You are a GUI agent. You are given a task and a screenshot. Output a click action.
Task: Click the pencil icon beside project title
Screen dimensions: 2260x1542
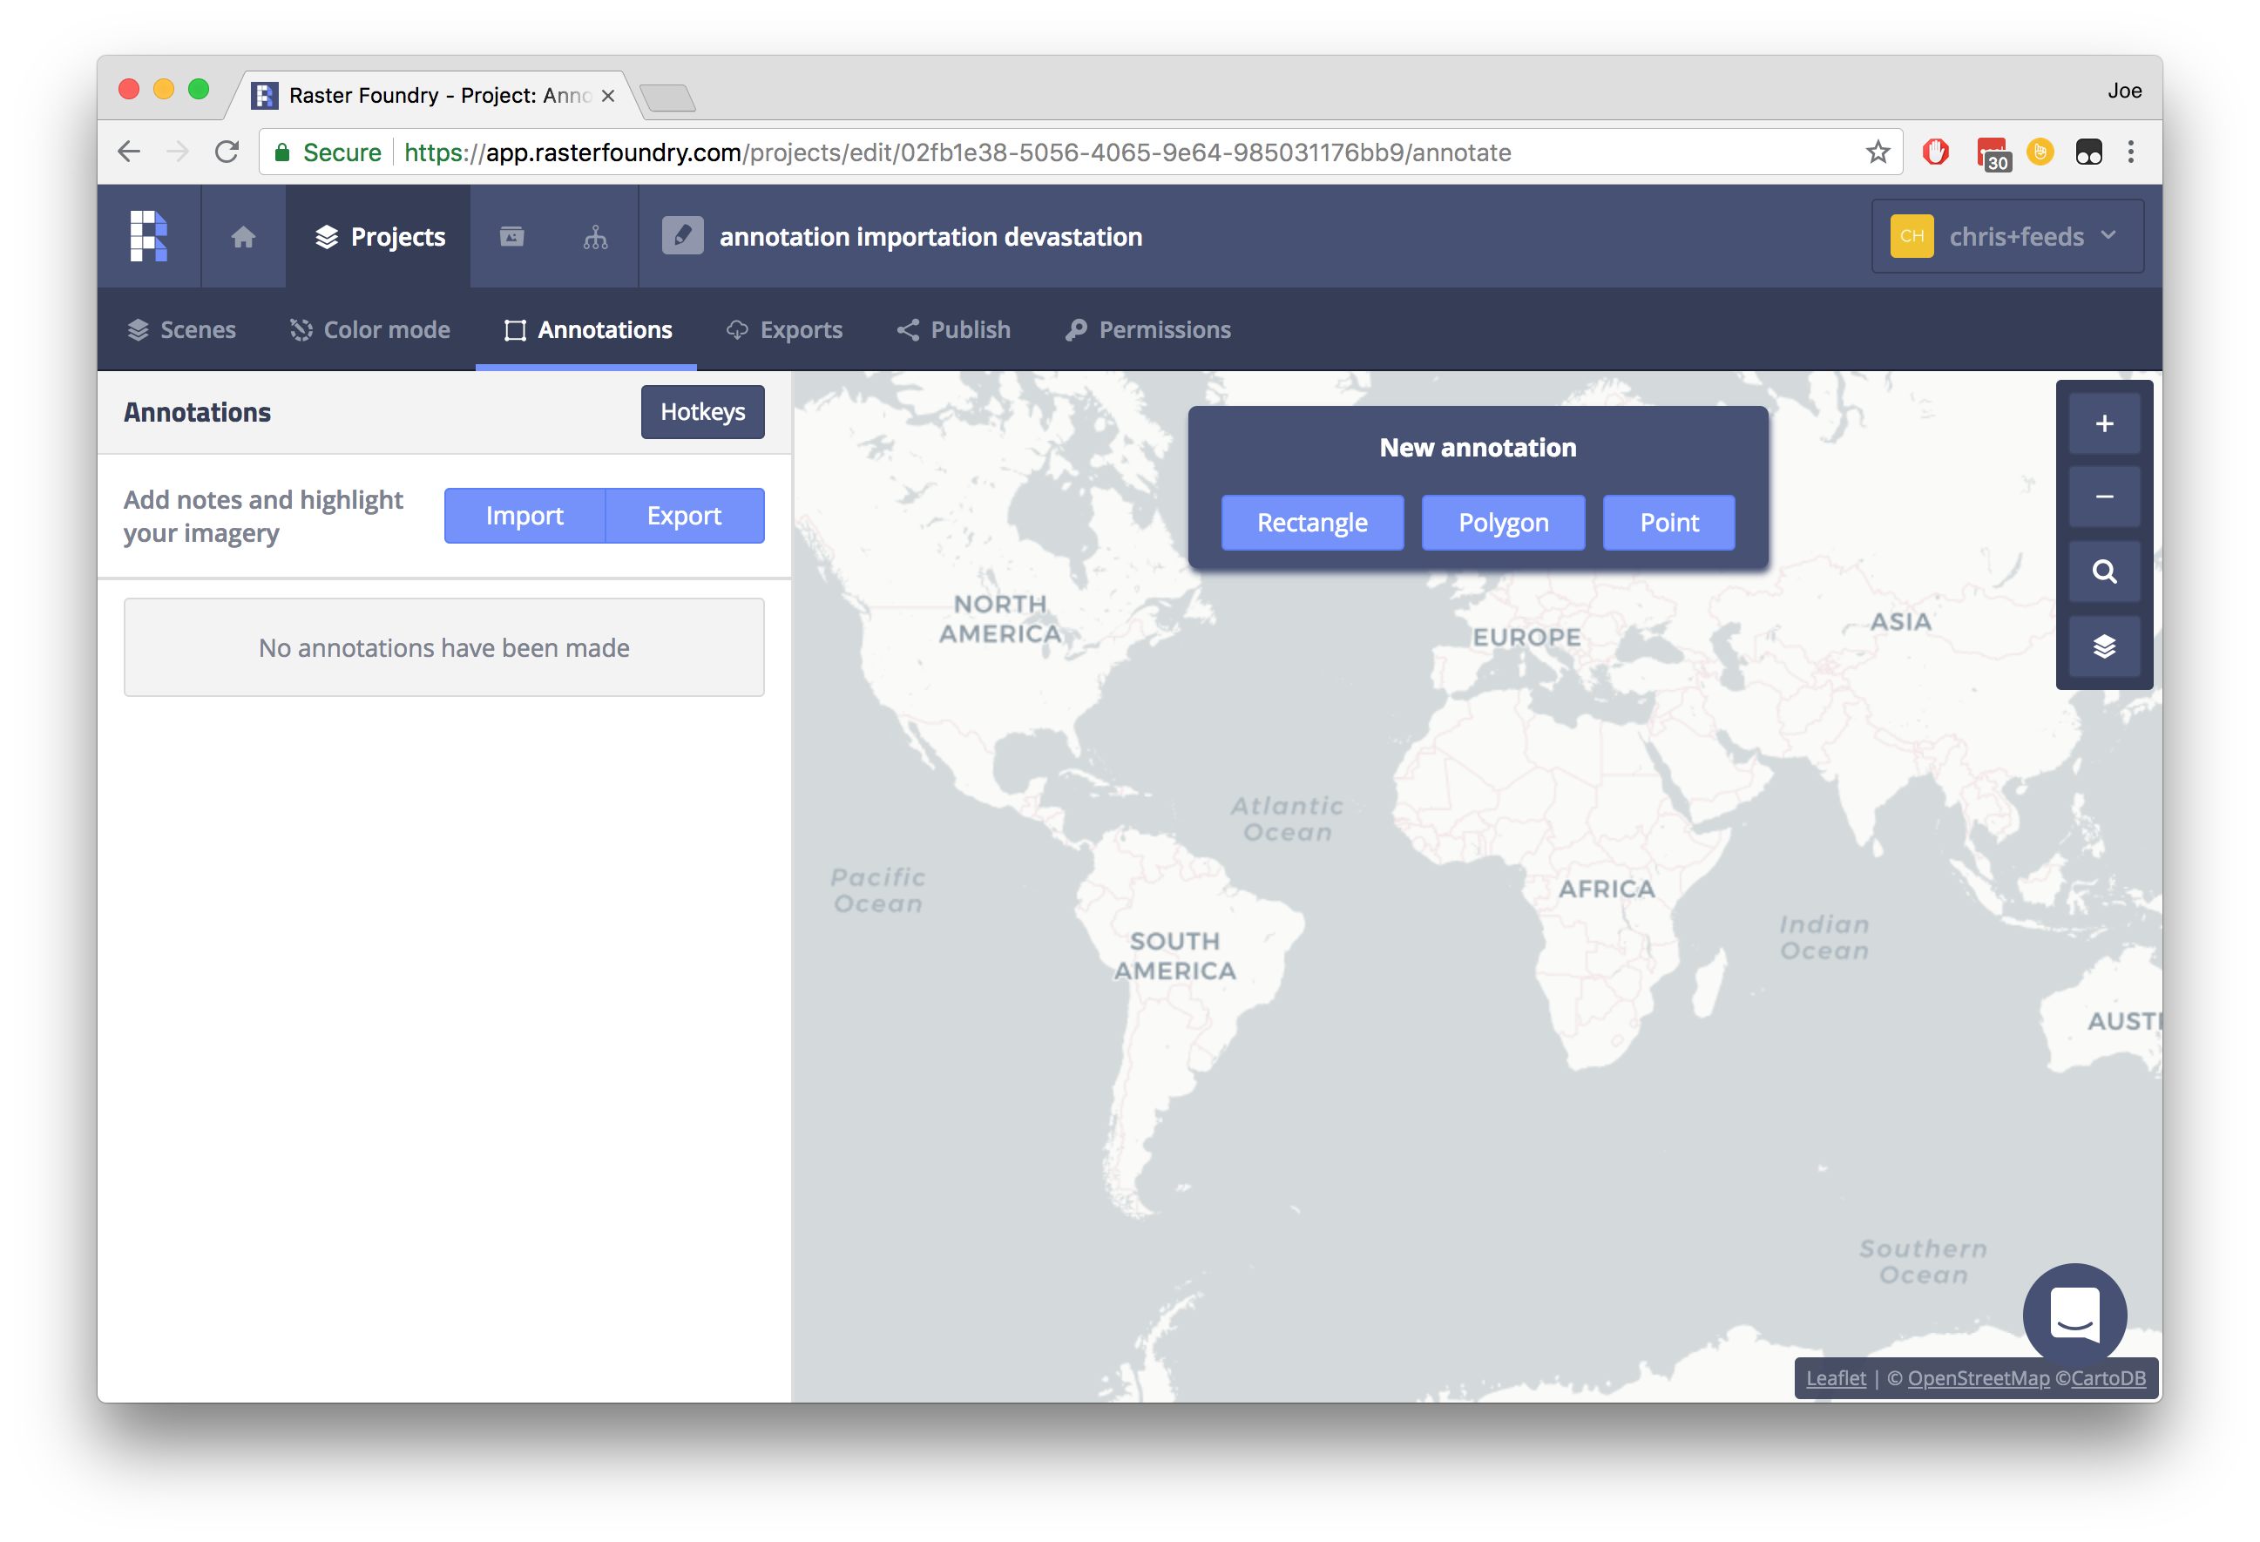point(681,235)
